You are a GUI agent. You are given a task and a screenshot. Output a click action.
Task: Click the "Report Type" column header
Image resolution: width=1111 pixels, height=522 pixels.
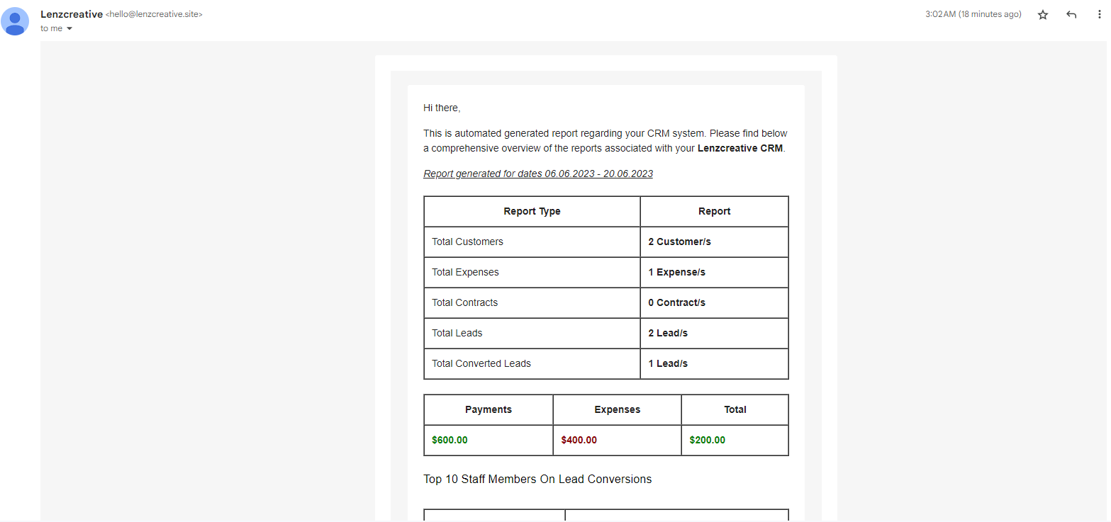532,211
